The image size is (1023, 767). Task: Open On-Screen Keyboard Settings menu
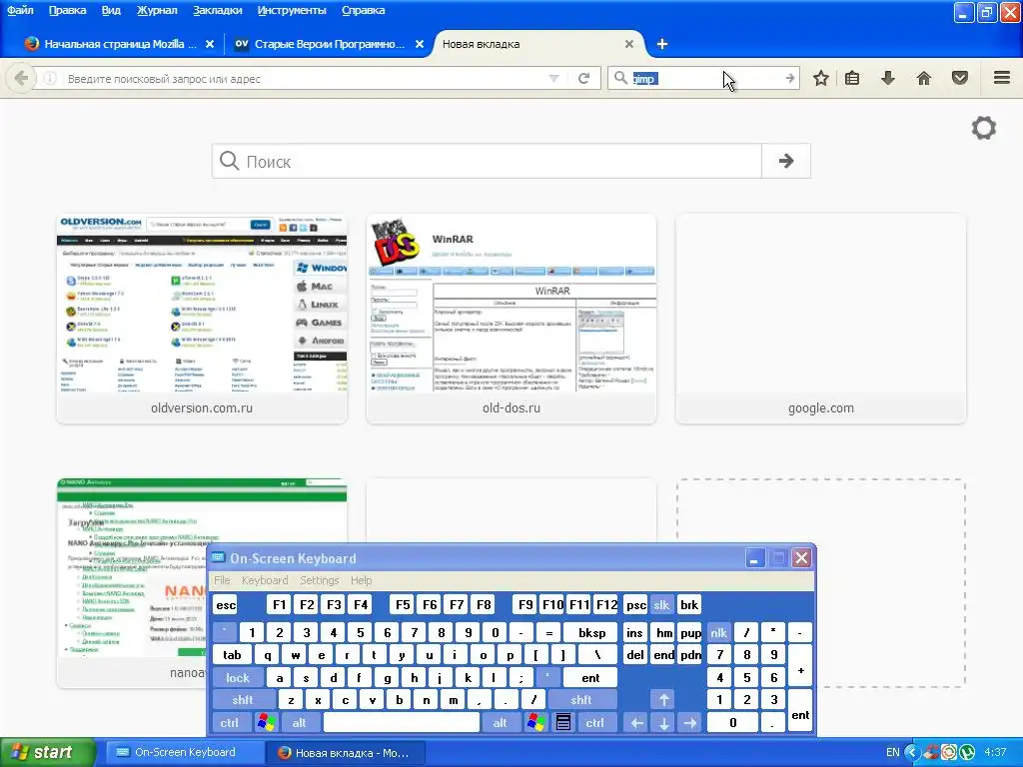coord(319,580)
